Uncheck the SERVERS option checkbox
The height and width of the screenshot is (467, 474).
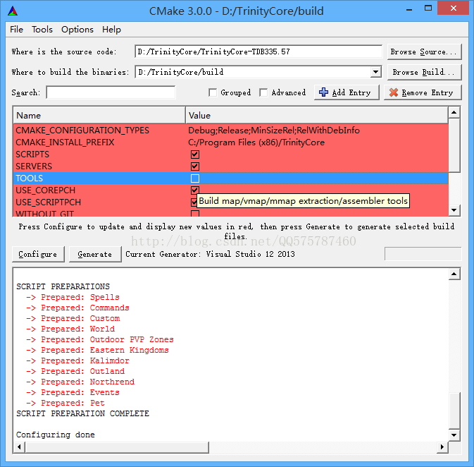[x=195, y=166]
